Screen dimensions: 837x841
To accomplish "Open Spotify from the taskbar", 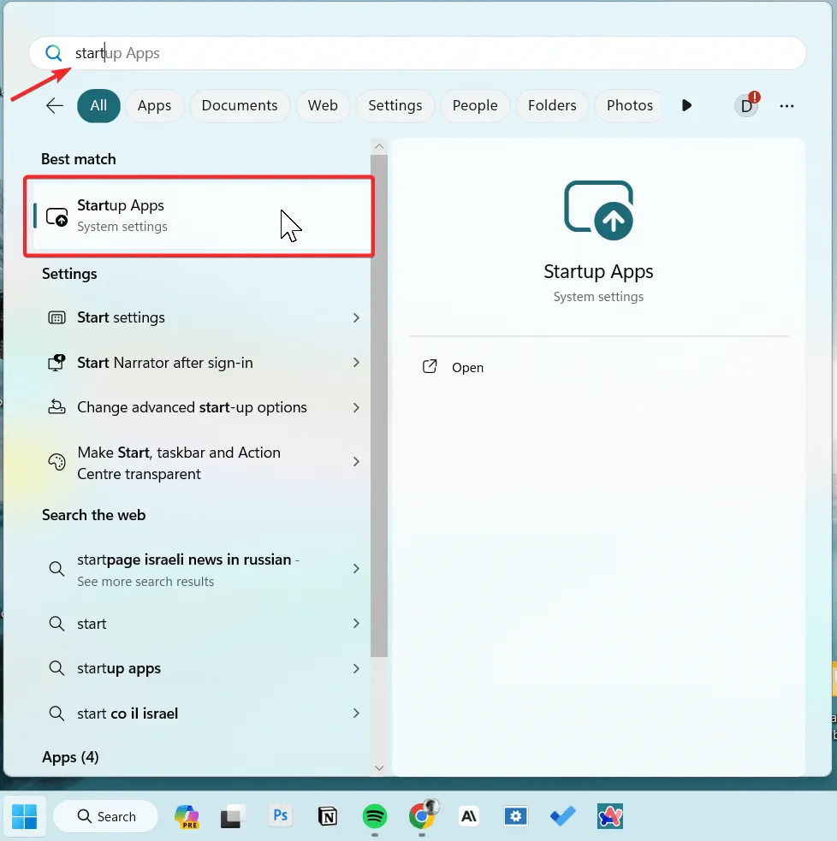I will tap(375, 816).
